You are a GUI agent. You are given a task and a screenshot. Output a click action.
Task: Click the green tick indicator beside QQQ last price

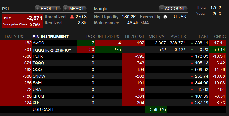tap(192, 70)
